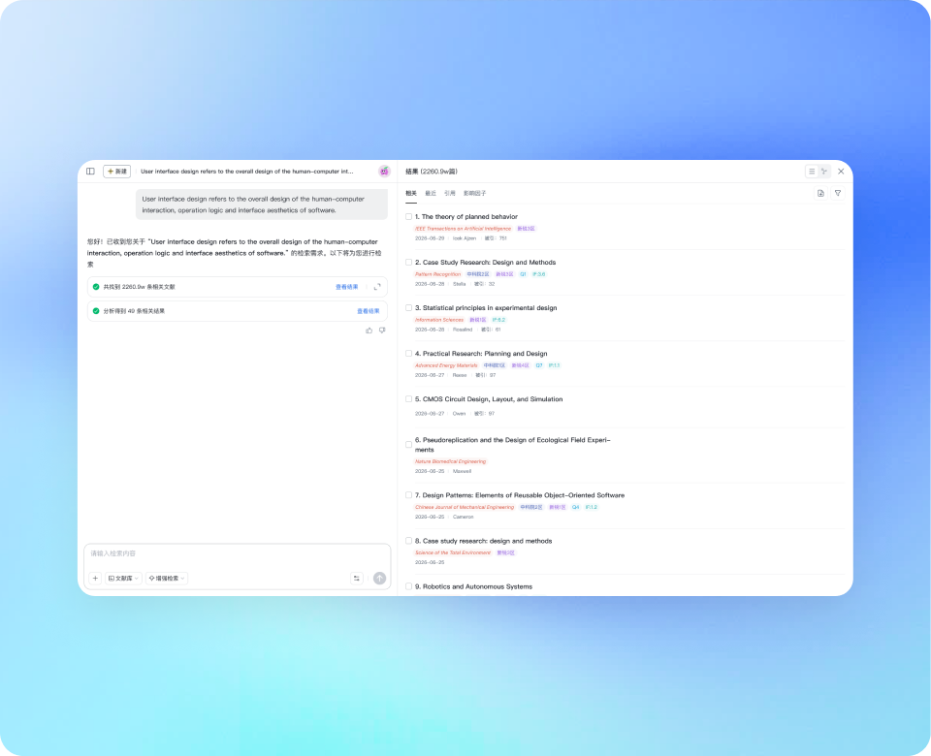
Task: Give a thumbs down to the response
Action: (382, 331)
